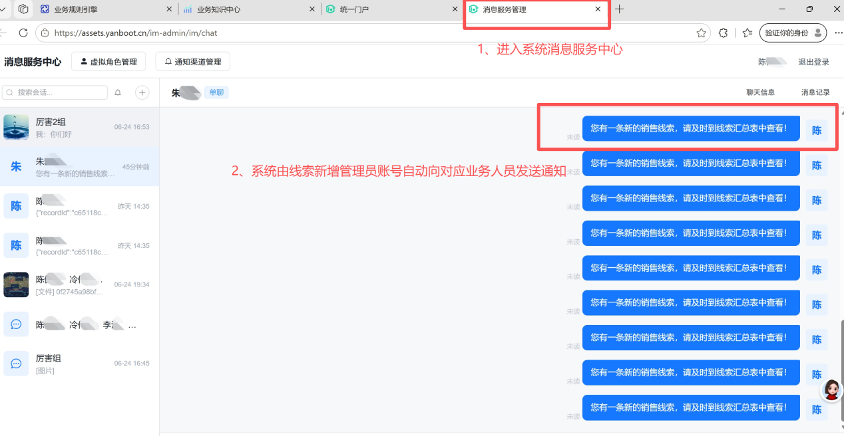Click the 消息服务中心 title
This screenshot has width=844, height=436.
[x=33, y=62]
